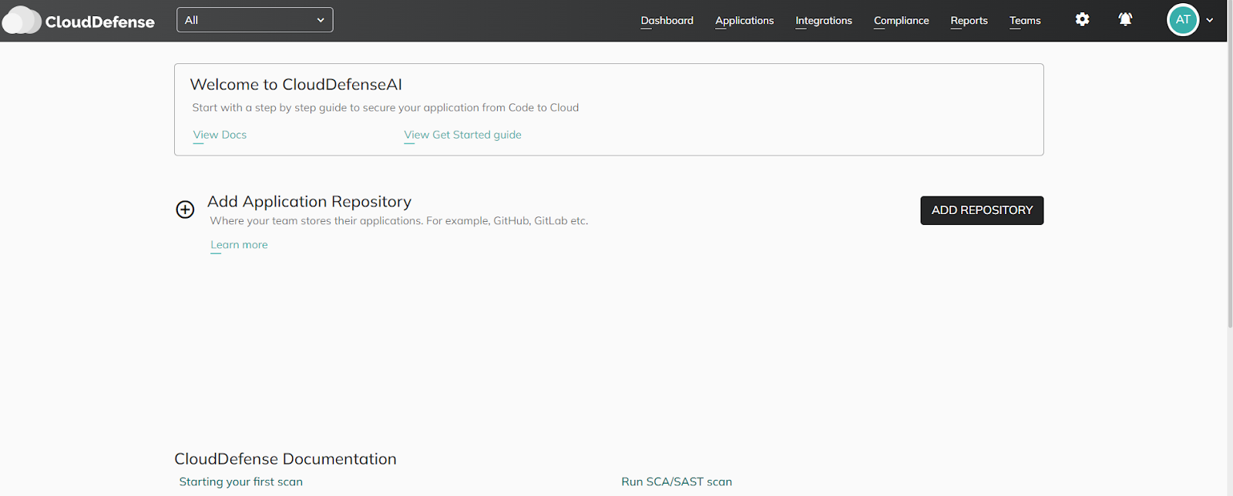Open the All filter dropdown
Image resolution: width=1233 pixels, height=496 pixels.
point(255,20)
